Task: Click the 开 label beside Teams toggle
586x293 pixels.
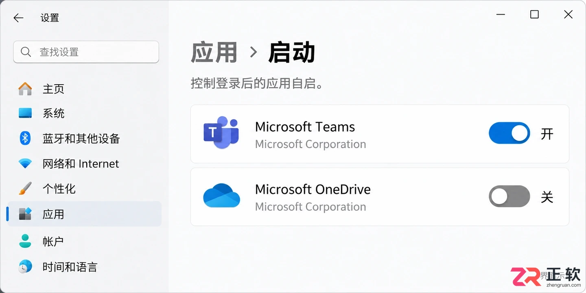Action: pyautogui.click(x=547, y=133)
